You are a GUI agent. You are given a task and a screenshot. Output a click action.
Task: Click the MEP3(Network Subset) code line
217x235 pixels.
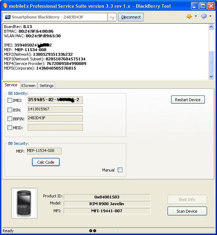coord(45,59)
